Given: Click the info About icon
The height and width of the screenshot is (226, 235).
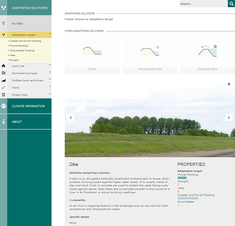Looking at the screenshot, I should pyautogui.click(x=3, y=122).
